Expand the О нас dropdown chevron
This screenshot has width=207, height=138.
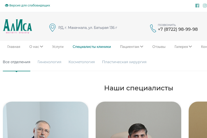[x=41, y=47]
